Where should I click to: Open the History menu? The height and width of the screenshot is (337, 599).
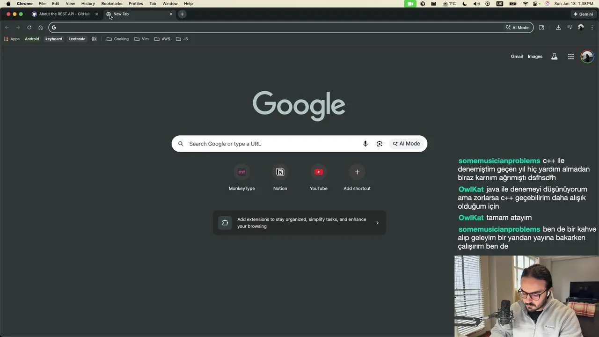point(88,4)
